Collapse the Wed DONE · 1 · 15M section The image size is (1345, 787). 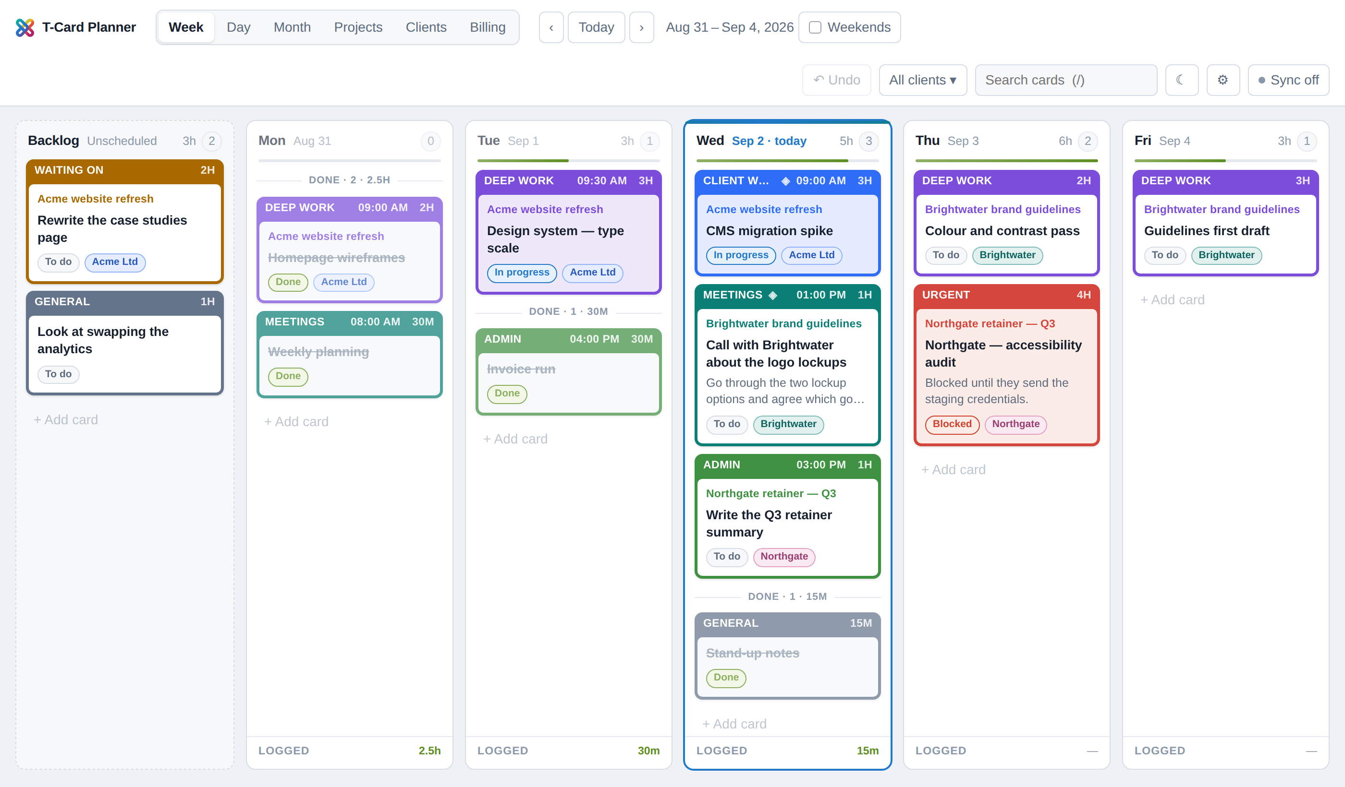click(787, 596)
